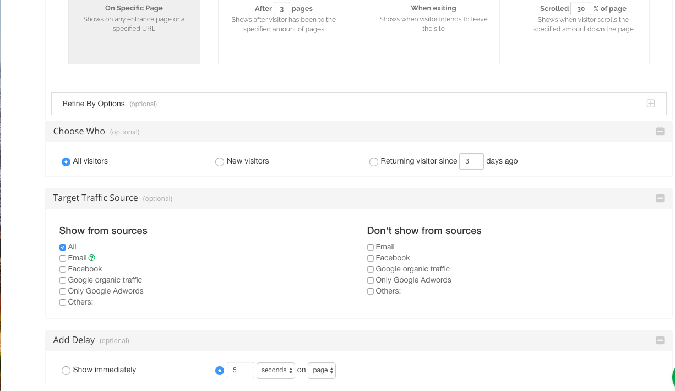Image resolution: width=675 pixels, height=391 pixels.
Task: Collapse the Add Delay section
Action: pos(660,340)
